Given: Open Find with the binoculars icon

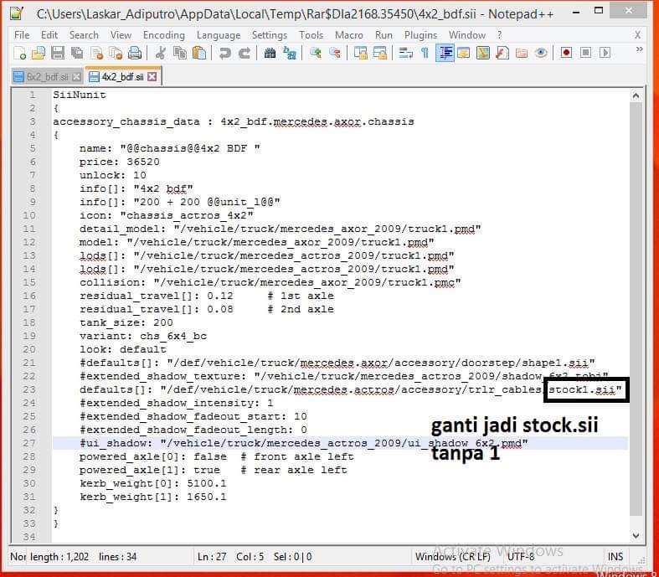Looking at the screenshot, I should pyautogui.click(x=270, y=53).
